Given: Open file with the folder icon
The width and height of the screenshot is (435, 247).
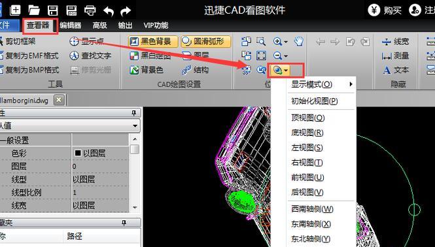Looking at the screenshot, I should point(34,10).
